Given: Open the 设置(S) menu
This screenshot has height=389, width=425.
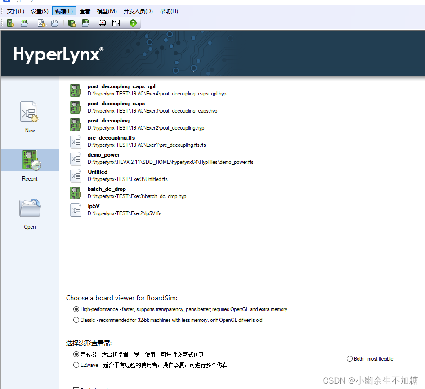Looking at the screenshot, I should click(40, 11).
